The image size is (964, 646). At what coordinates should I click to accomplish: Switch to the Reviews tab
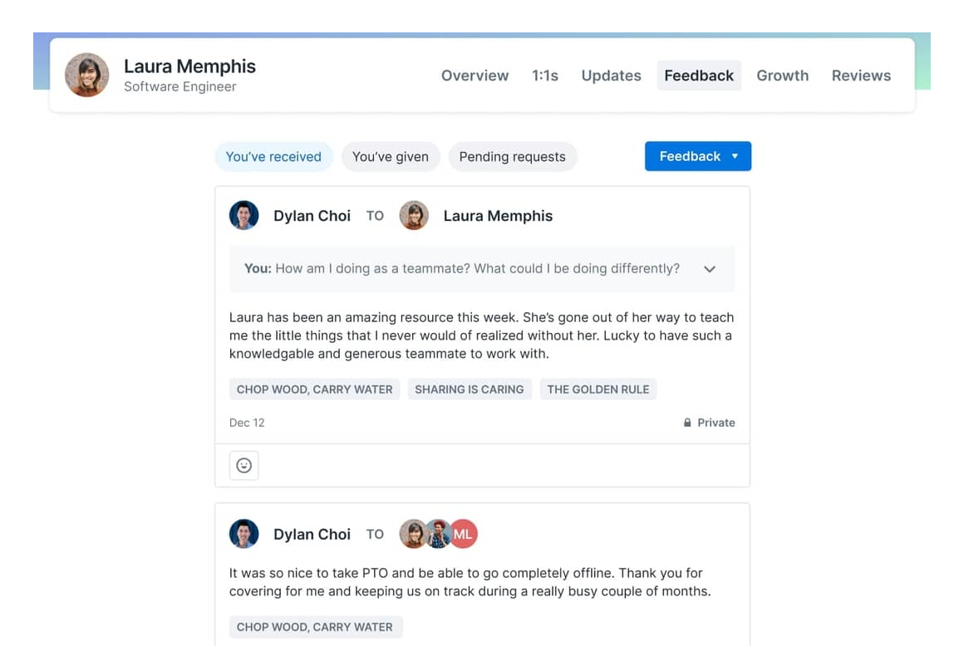point(861,76)
